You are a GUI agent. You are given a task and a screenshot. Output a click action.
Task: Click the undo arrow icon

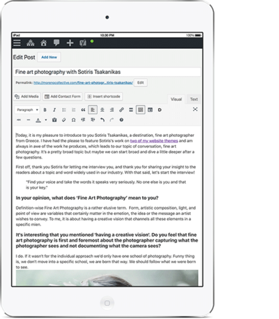[x=103, y=120]
